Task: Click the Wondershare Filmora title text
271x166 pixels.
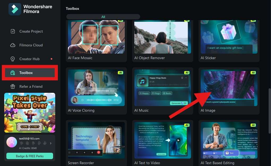Action: click(x=38, y=9)
